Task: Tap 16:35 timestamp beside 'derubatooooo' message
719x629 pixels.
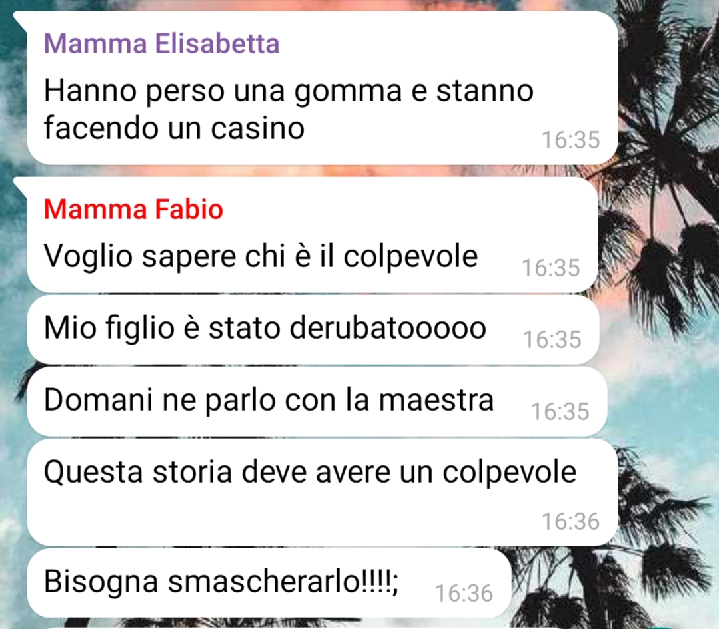Action: point(552,340)
